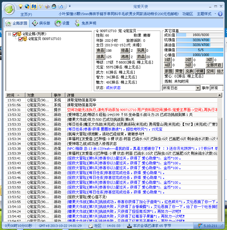Image resolution: width=227 pixels, height=230 pixels.
Task: Click the 饥饿值 progress bar
Action: point(200,40)
